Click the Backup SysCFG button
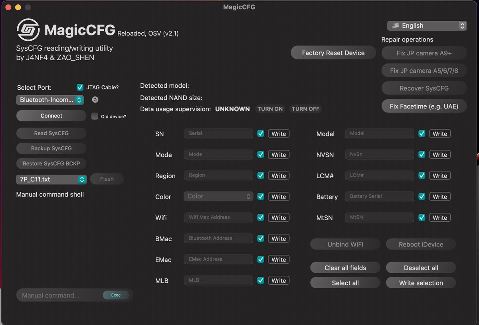The height and width of the screenshot is (325, 479). click(51, 148)
